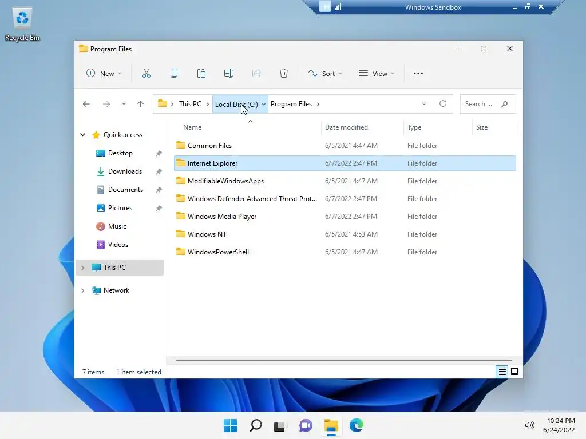
Task: Open the Sort options dropdown
Action: (325, 74)
